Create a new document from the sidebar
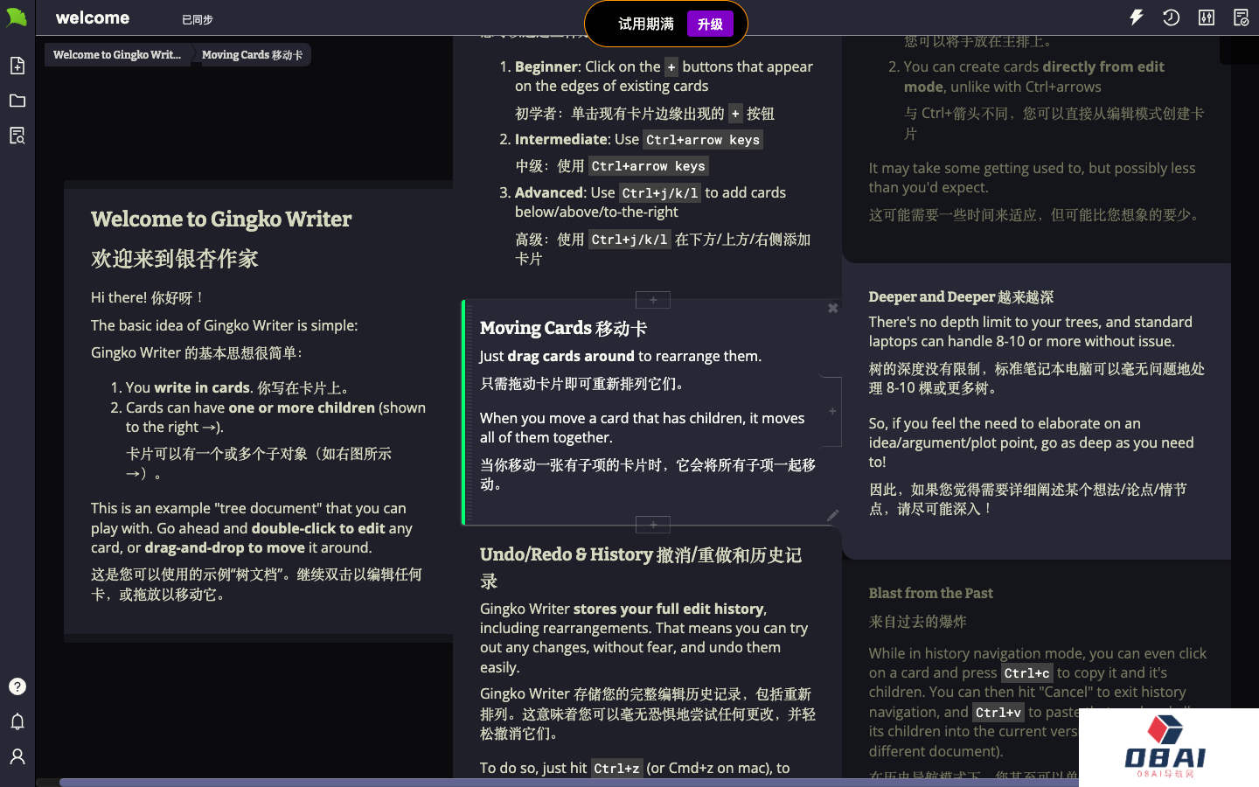This screenshot has width=1259, height=787. pyautogui.click(x=17, y=66)
